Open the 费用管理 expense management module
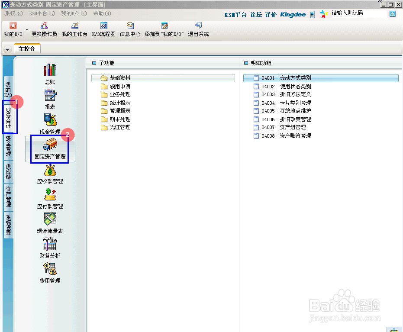 coord(50,273)
